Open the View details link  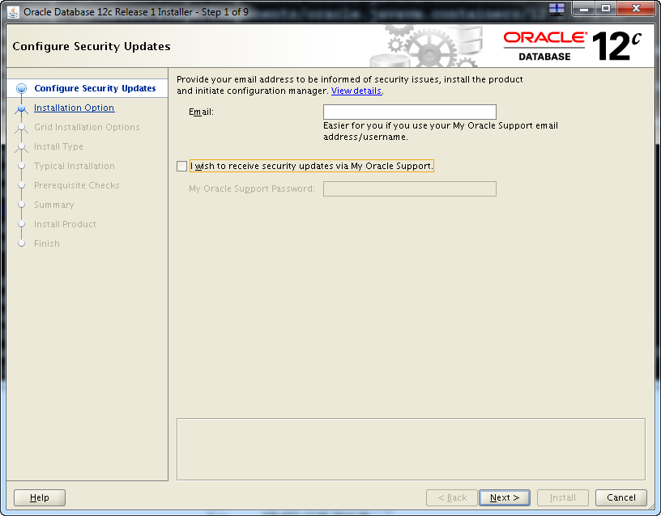pyautogui.click(x=356, y=91)
